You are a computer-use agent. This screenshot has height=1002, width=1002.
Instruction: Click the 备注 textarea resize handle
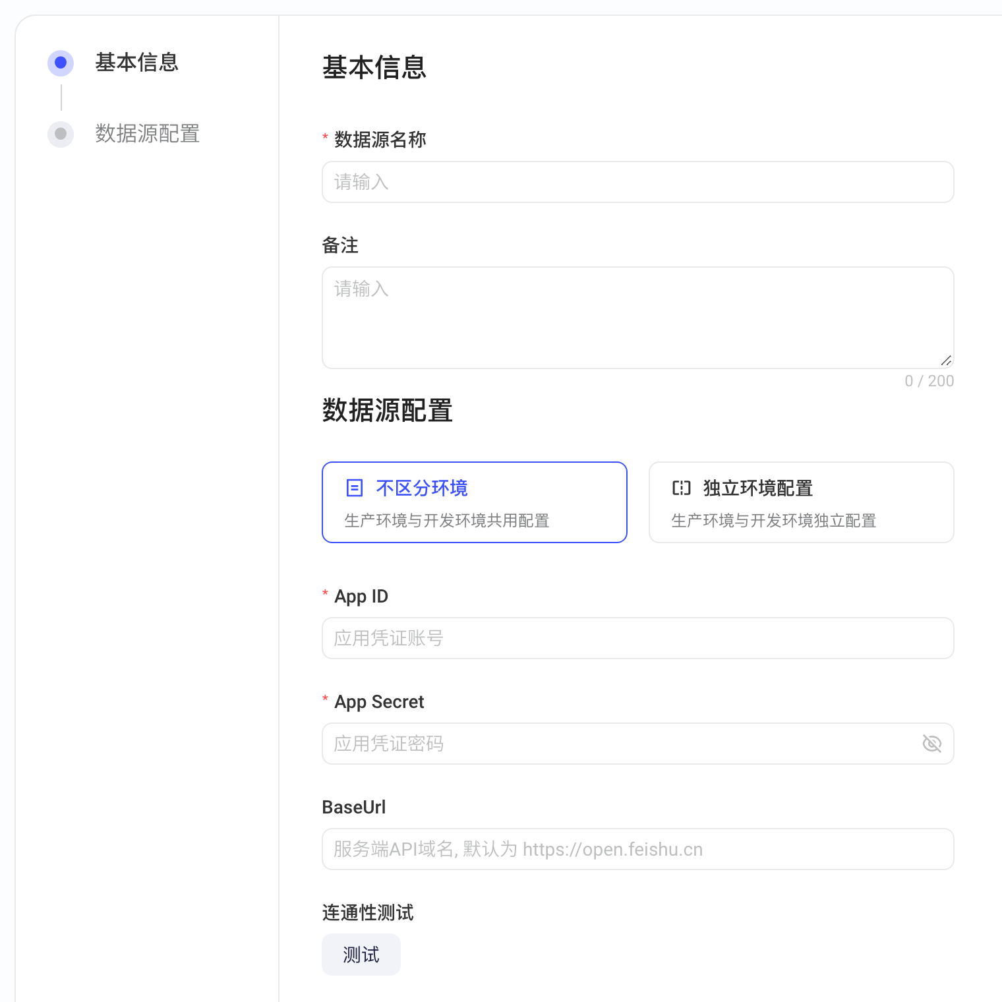(946, 360)
